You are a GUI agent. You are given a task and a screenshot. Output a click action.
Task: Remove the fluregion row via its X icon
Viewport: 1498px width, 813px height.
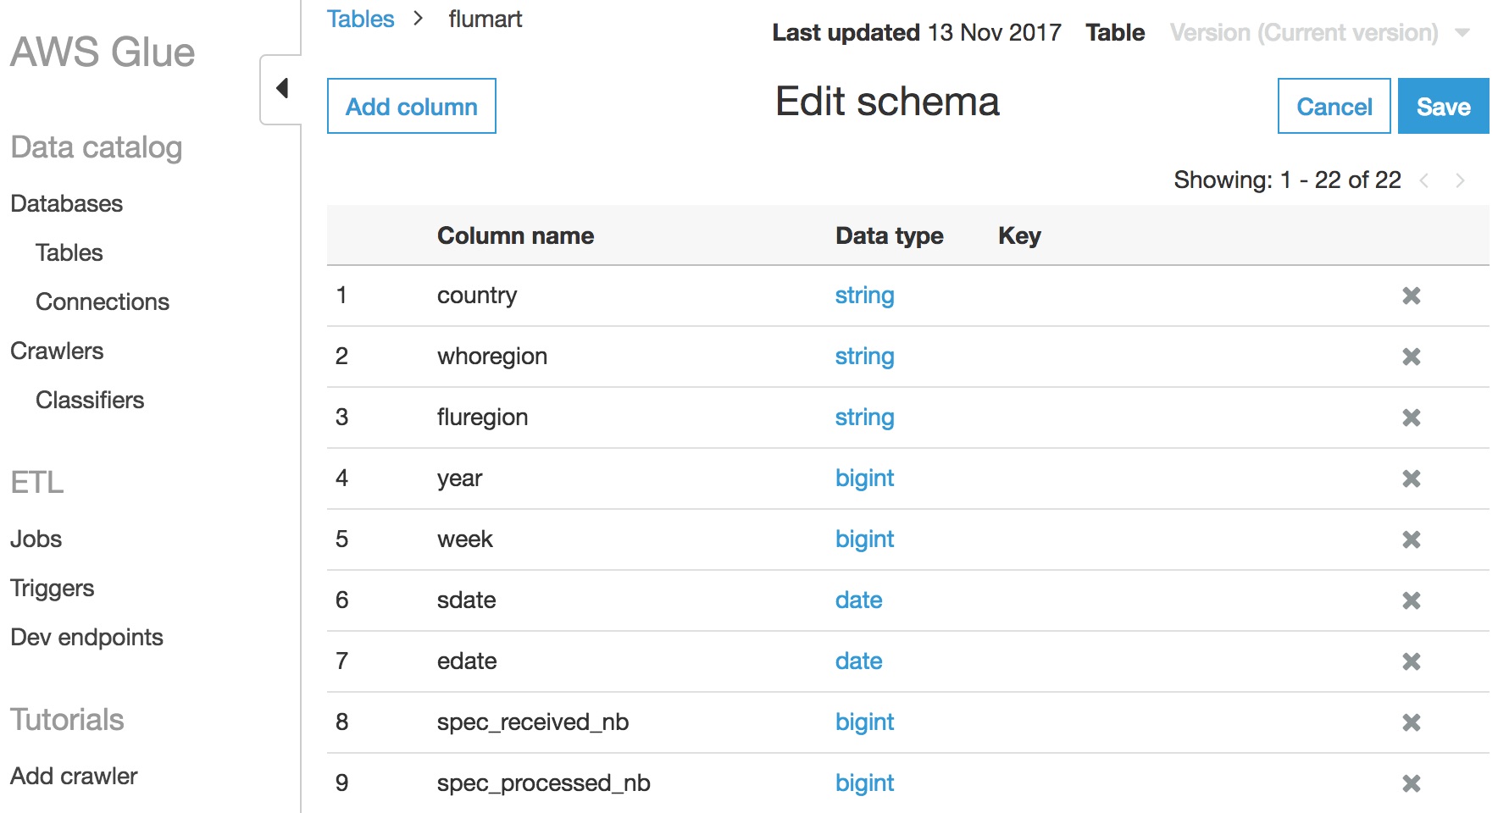pyautogui.click(x=1412, y=418)
